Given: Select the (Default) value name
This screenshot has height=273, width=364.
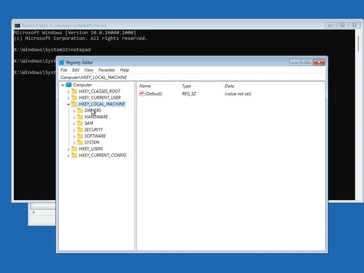Looking at the screenshot, I should 154,94.
